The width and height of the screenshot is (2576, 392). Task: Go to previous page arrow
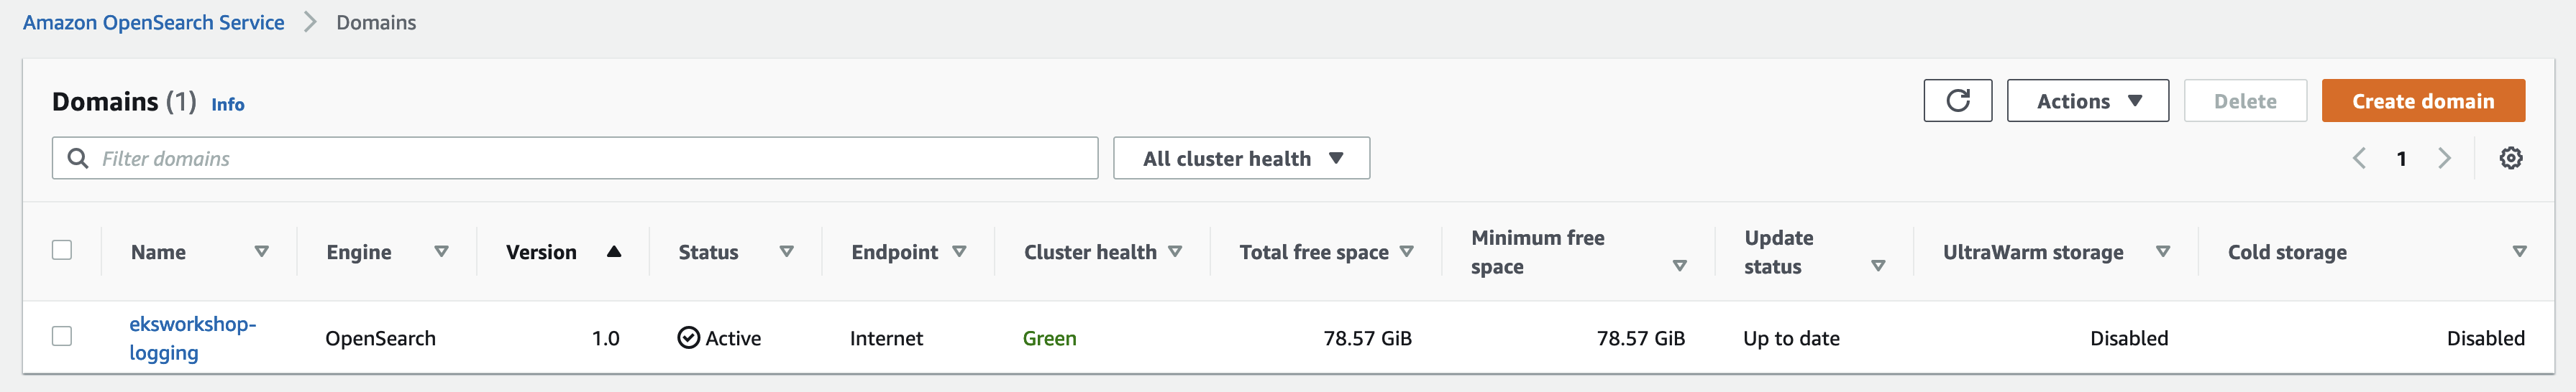click(x=2359, y=159)
